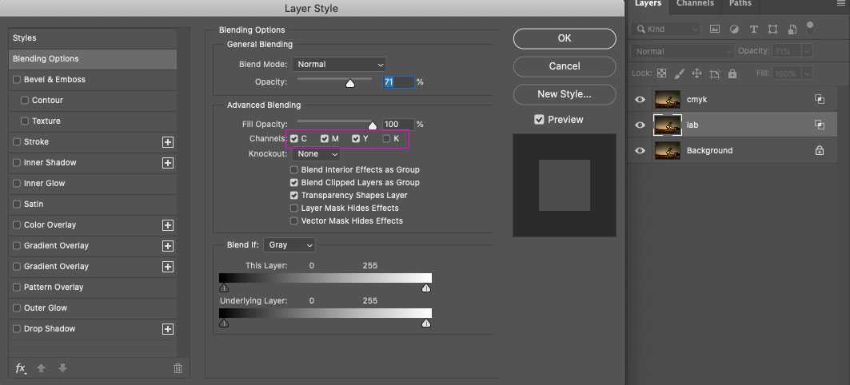Expand the Blend If Gray dropdown
This screenshot has height=385, width=850.
coord(291,245)
